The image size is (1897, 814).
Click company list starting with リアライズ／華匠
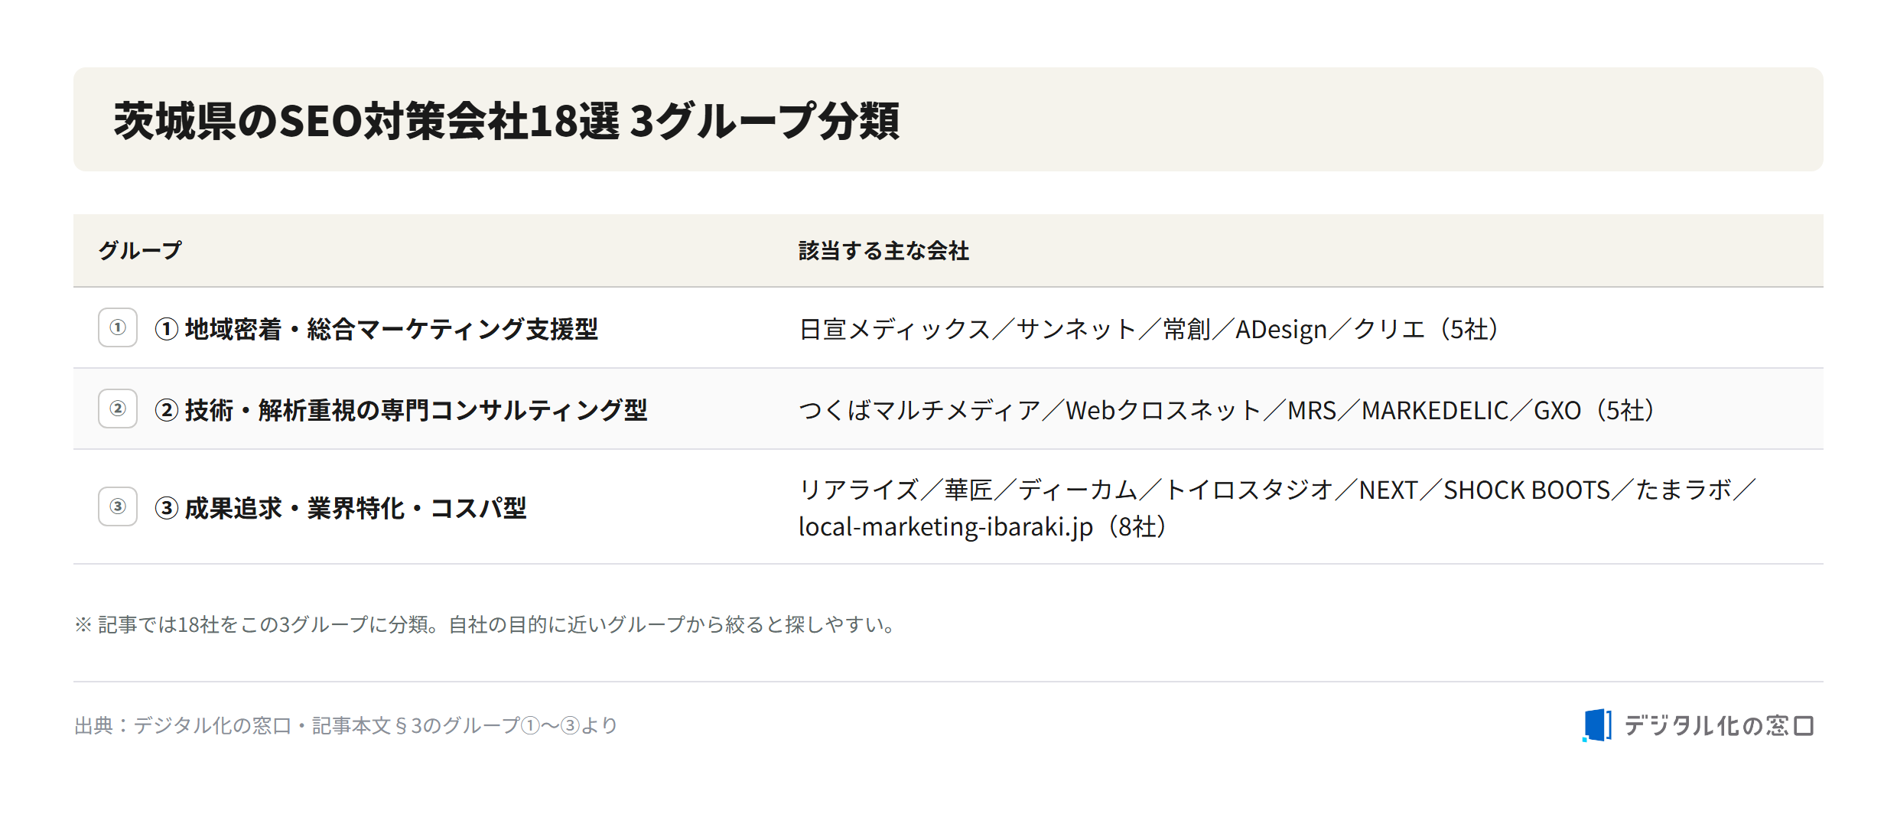click(x=1277, y=508)
